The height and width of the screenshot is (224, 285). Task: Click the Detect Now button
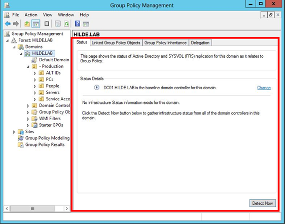[263, 203]
